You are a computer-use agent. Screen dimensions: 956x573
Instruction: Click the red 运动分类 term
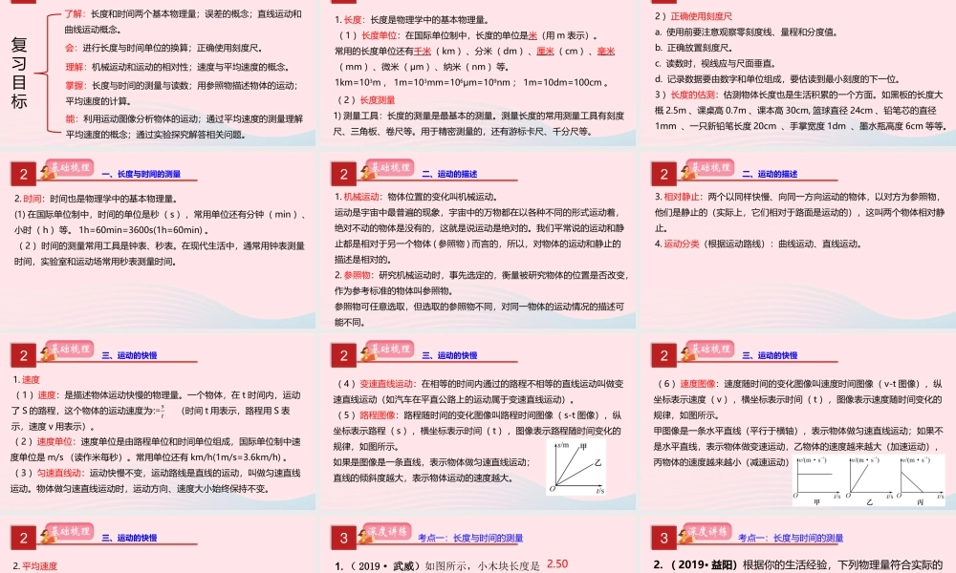[x=681, y=244]
